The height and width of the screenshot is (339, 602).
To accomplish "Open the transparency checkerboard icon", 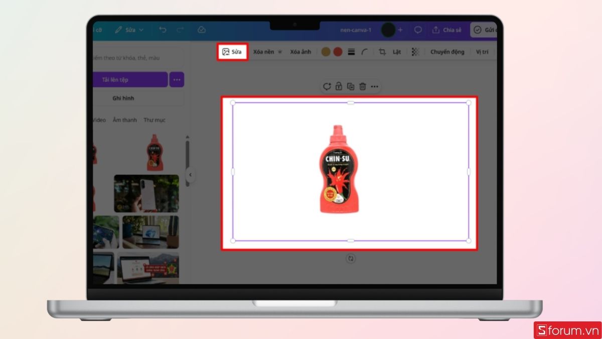I will click(x=415, y=52).
